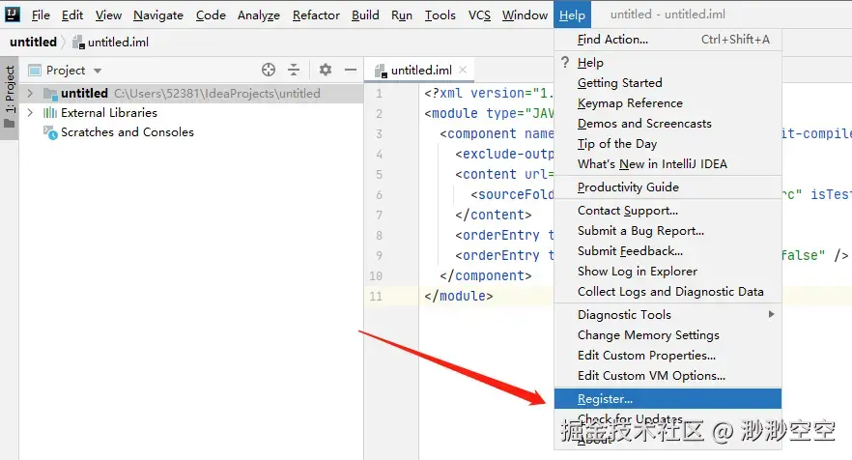Click the untitled.iml file icon in breadcrumb
This screenshot has width=852, height=460.
[x=79, y=42]
